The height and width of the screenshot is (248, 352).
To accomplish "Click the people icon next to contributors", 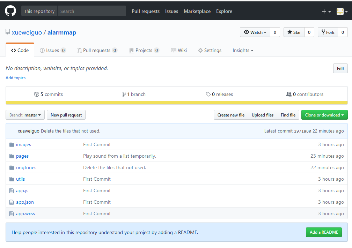I will tap(289, 95).
